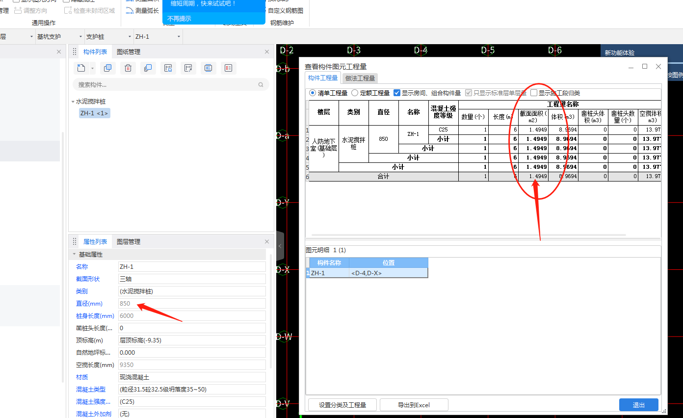
Task: Open the ZH-1 component dropdown
Action: tap(179, 37)
